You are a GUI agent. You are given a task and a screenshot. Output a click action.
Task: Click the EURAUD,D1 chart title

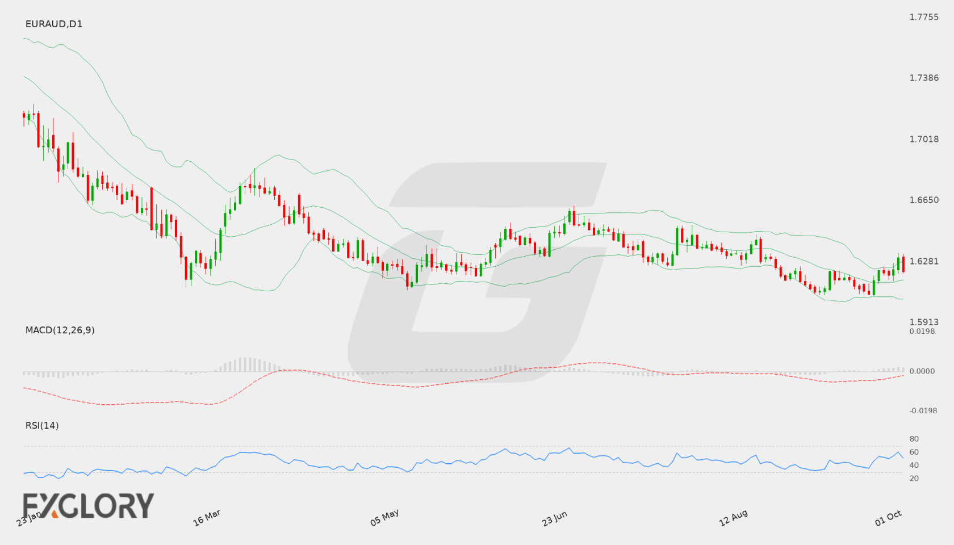coord(54,24)
